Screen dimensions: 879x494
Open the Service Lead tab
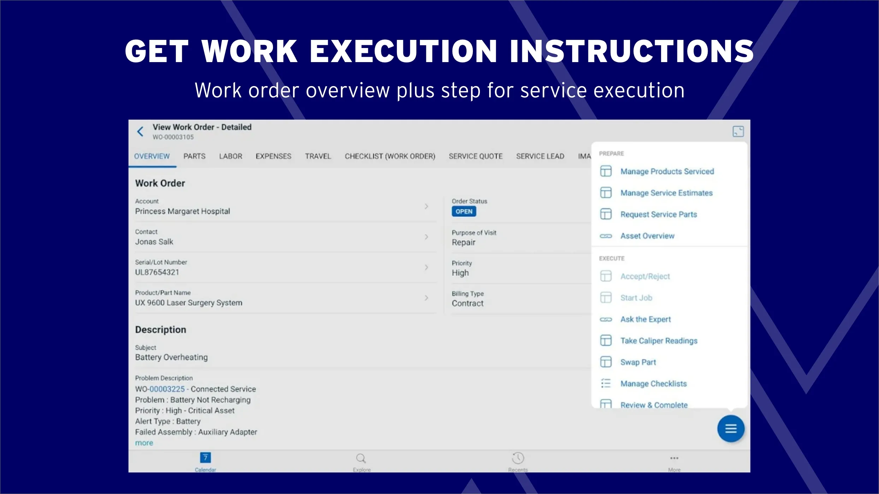pyautogui.click(x=540, y=156)
